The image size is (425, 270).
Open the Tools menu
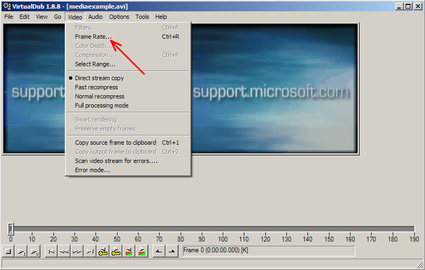(x=142, y=17)
